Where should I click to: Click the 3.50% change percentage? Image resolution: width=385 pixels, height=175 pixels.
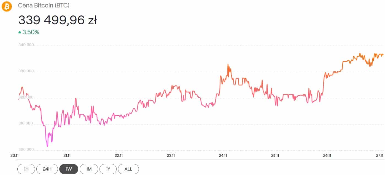click(x=31, y=32)
